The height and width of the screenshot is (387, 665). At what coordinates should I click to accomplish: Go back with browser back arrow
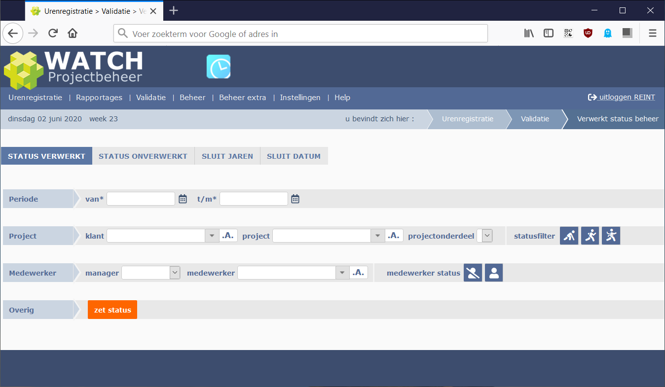click(13, 34)
